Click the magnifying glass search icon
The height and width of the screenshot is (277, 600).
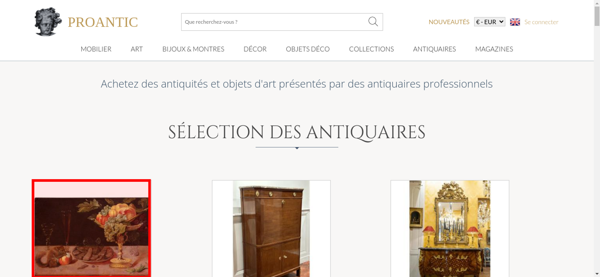coord(373,22)
